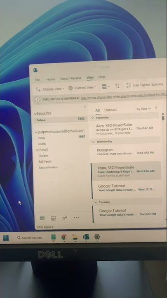Screen dimensions: 167x298
Task: Click the message list scrollbar thumb
Action: point(163,118)
